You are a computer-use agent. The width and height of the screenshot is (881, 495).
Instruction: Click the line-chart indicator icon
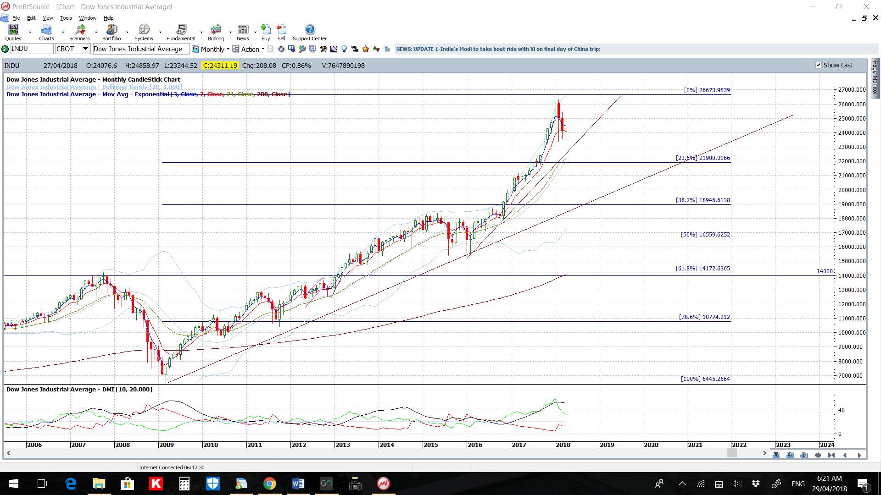(x=334, y=49)
